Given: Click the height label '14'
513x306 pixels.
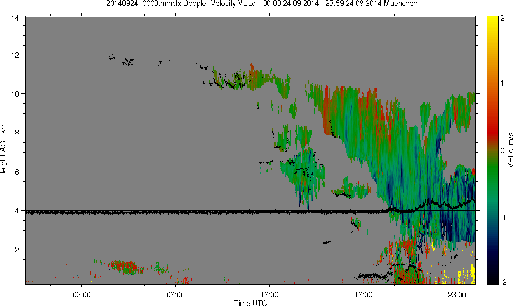Looking at the screenshot, I should pyautogui.click(x=15, y=19).
